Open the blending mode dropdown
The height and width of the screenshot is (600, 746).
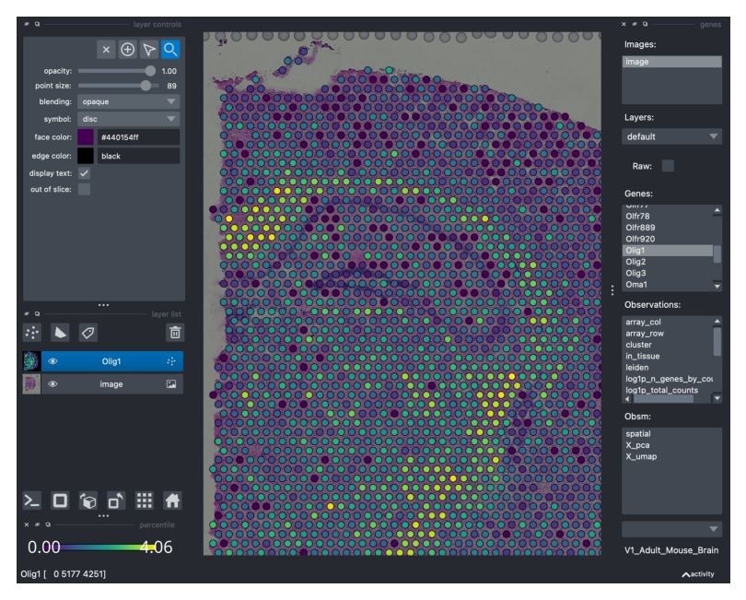(128, 101)
